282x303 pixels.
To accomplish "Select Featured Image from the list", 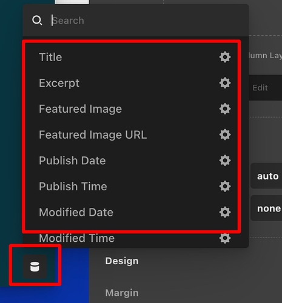I will 81,109.
